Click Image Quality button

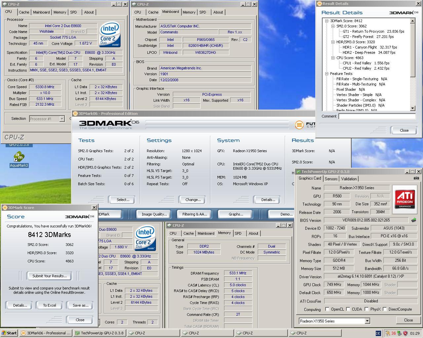(154, 214)
